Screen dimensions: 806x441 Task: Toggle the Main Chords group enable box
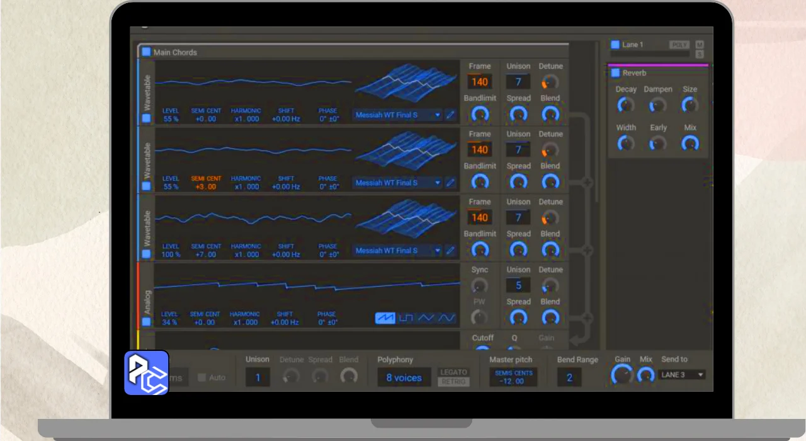coord(146,52)
